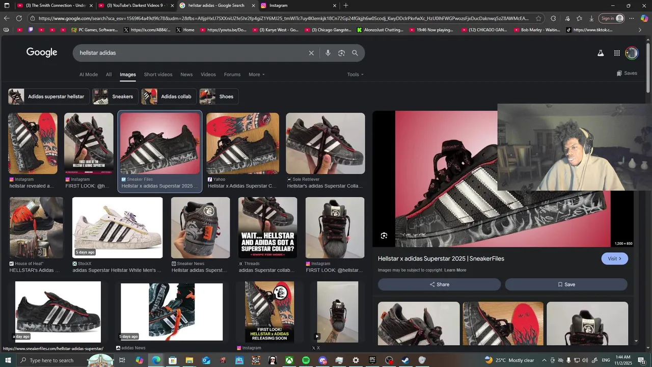This screenshot has height=367, width=652.
Task: Select the Short videos tab
Action: 158,74
